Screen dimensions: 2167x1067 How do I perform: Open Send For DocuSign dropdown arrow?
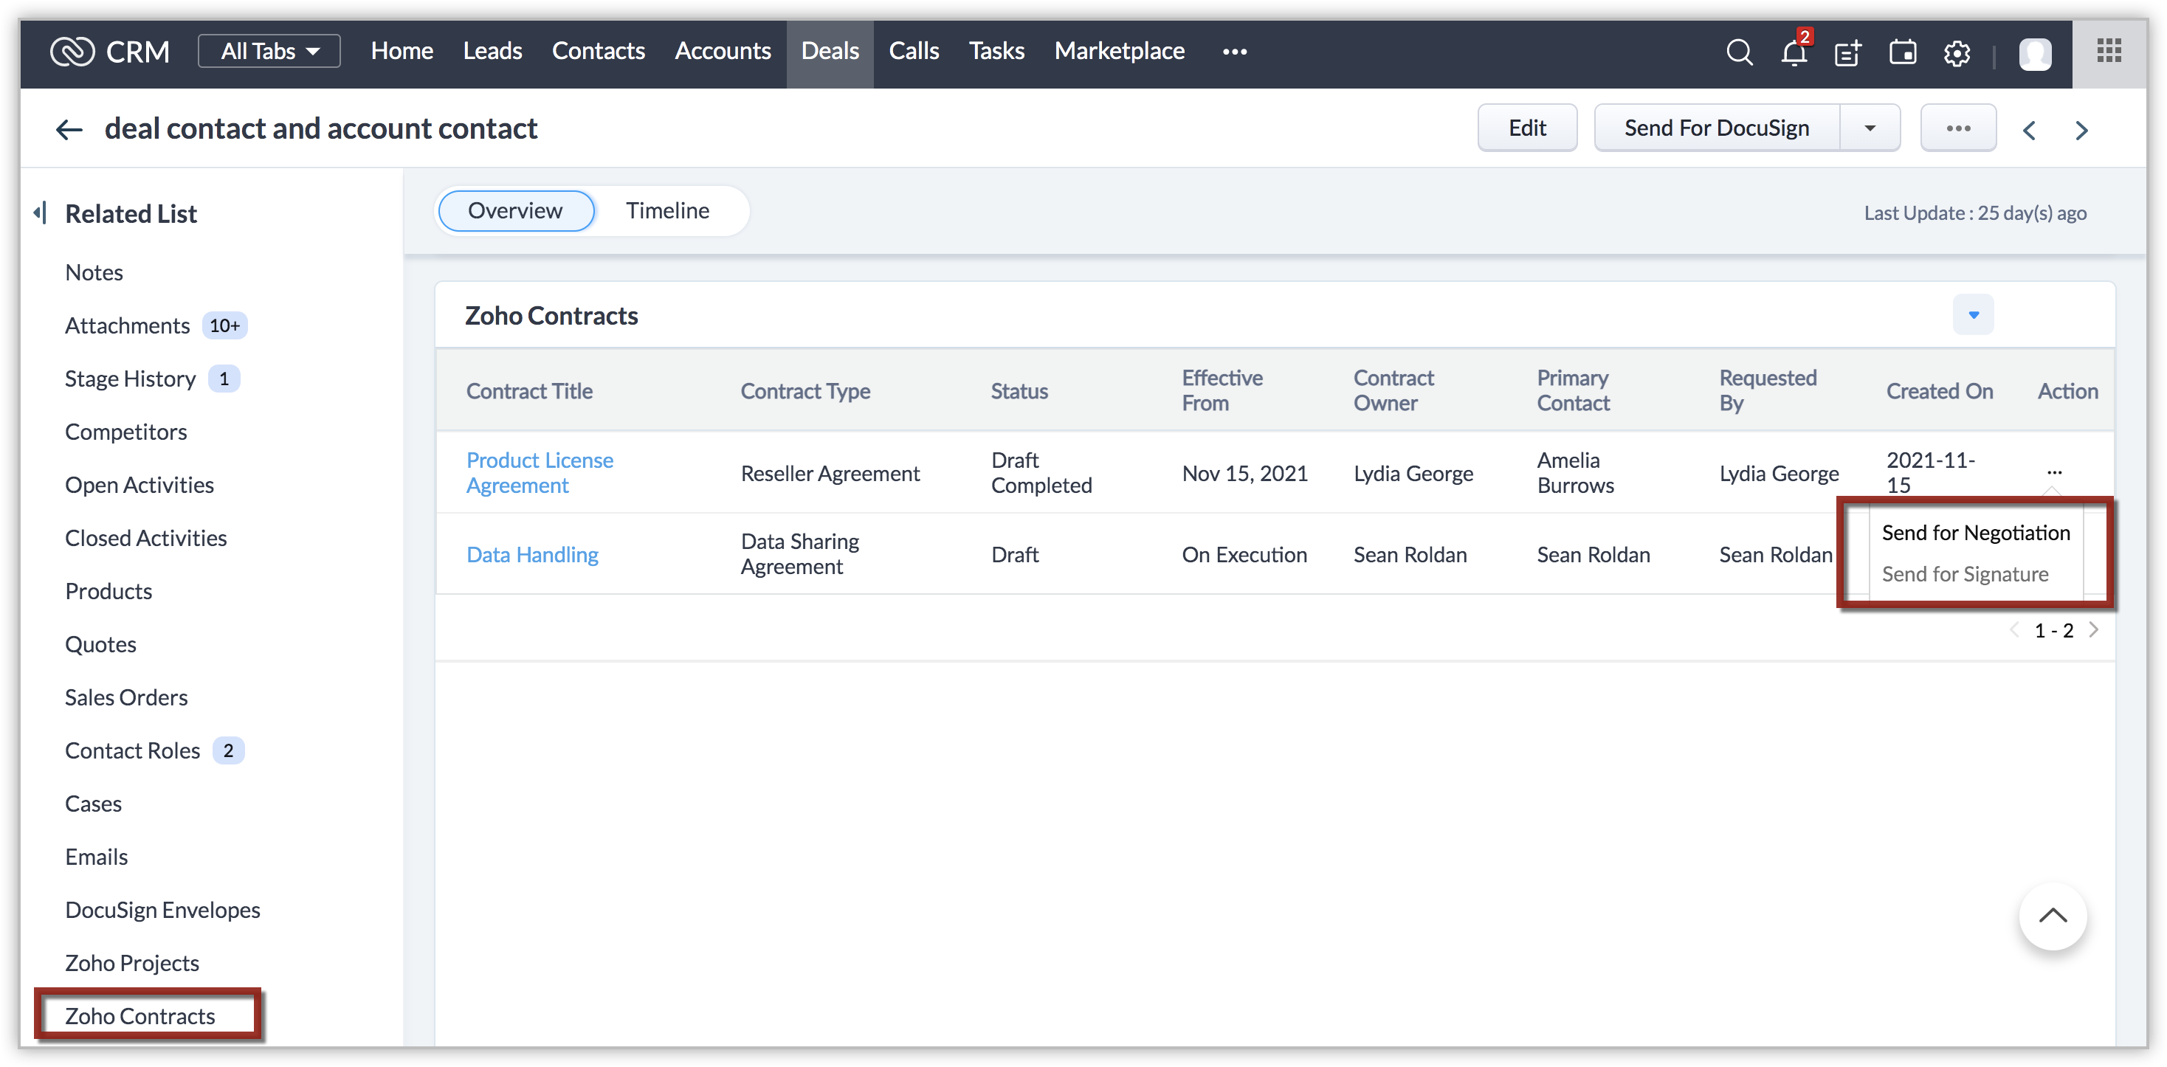pyautogui.click(x=1870, y=128)
